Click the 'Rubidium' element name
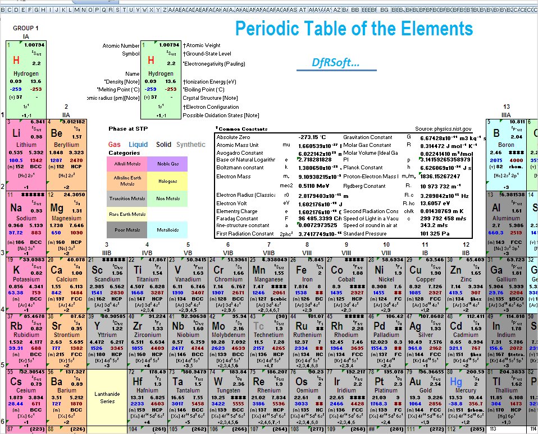 click(26, 335)
